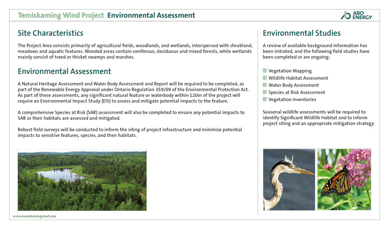Select the Environmental Studies heading
The height and width of the screenshot is (229, 389).
(x=302, y=33)
